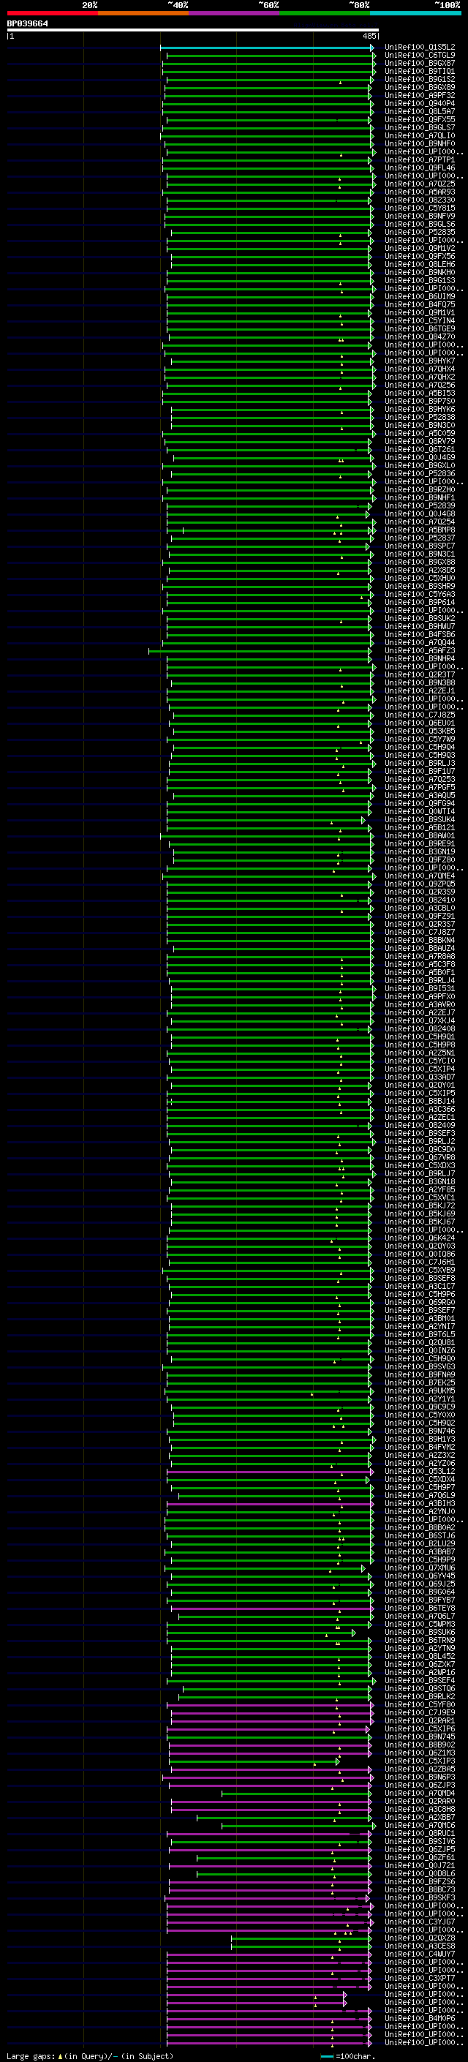Image resolution: width=468 pixels, height=2062 pixels.
Task: Select the UniRef100_Q9FG94 entry
Action: coord(419,804)
